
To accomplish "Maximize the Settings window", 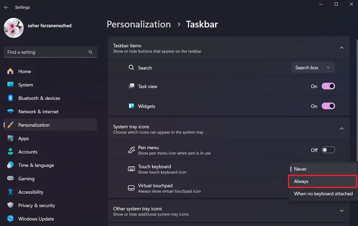I will point(336,4).
